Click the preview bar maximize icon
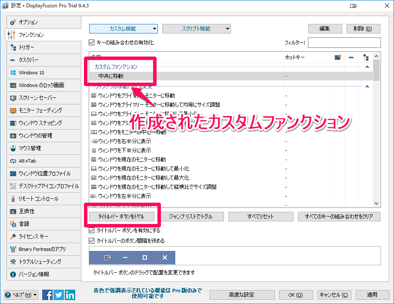This screenshot has height=304, width=394. [x=145, y=257]
